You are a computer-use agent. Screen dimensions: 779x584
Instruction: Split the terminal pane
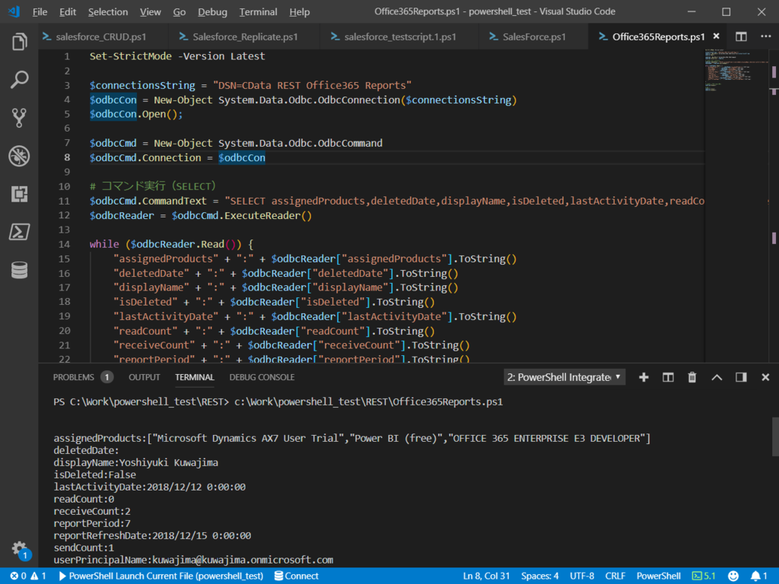tap(668, 377)
